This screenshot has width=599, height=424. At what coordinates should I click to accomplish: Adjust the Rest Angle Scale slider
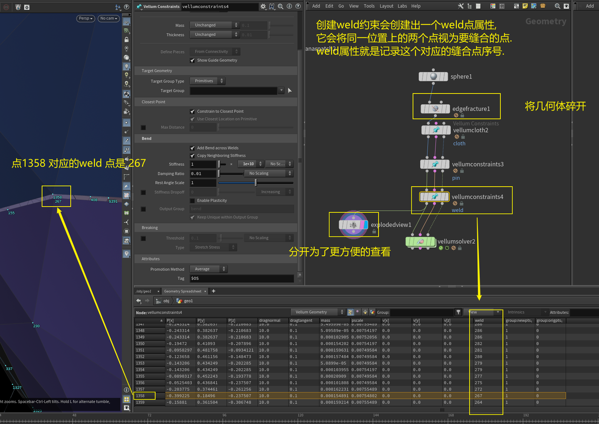click(x=256, y=183)
